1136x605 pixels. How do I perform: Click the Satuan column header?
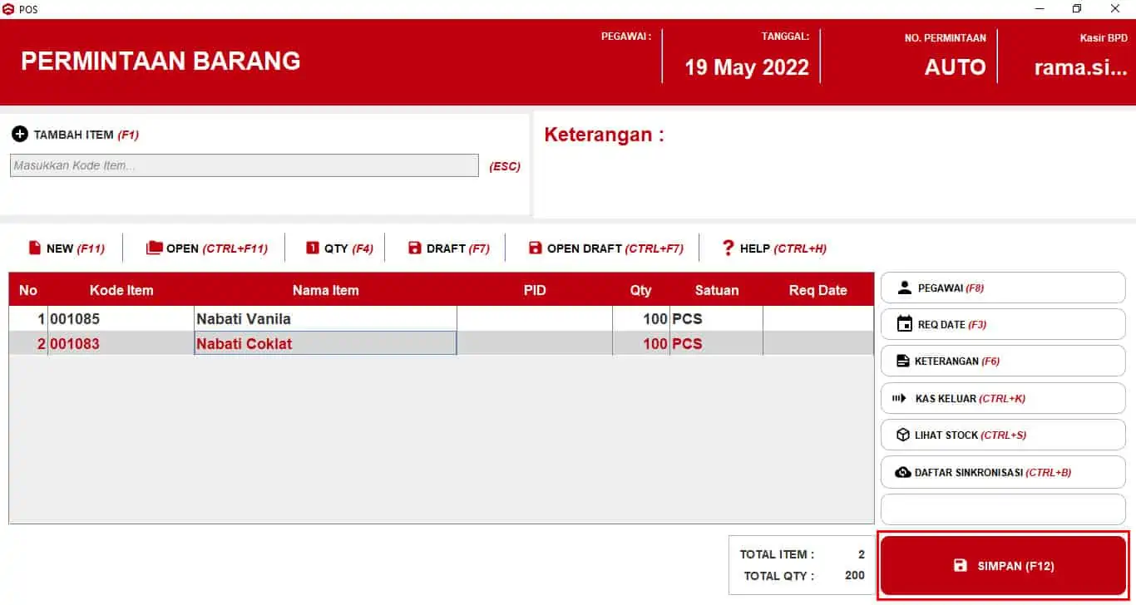[716, 290]
